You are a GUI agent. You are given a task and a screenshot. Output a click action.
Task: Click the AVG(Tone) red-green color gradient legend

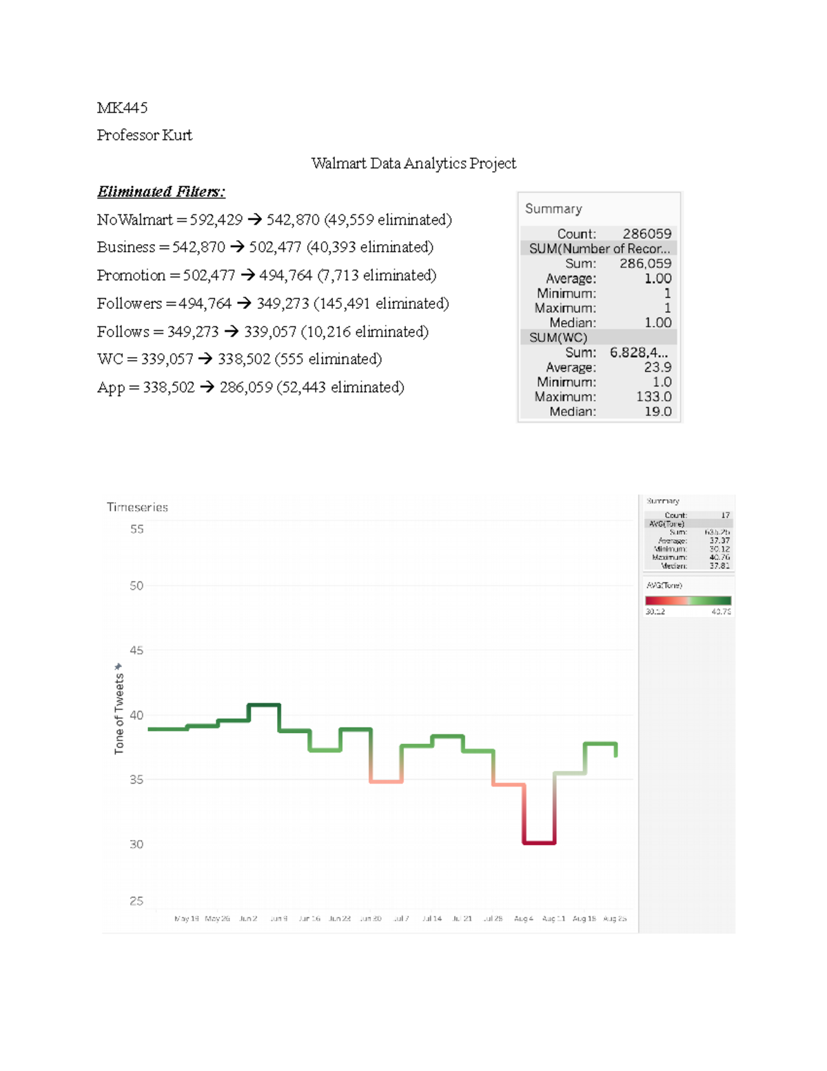(x=688, y=601)
